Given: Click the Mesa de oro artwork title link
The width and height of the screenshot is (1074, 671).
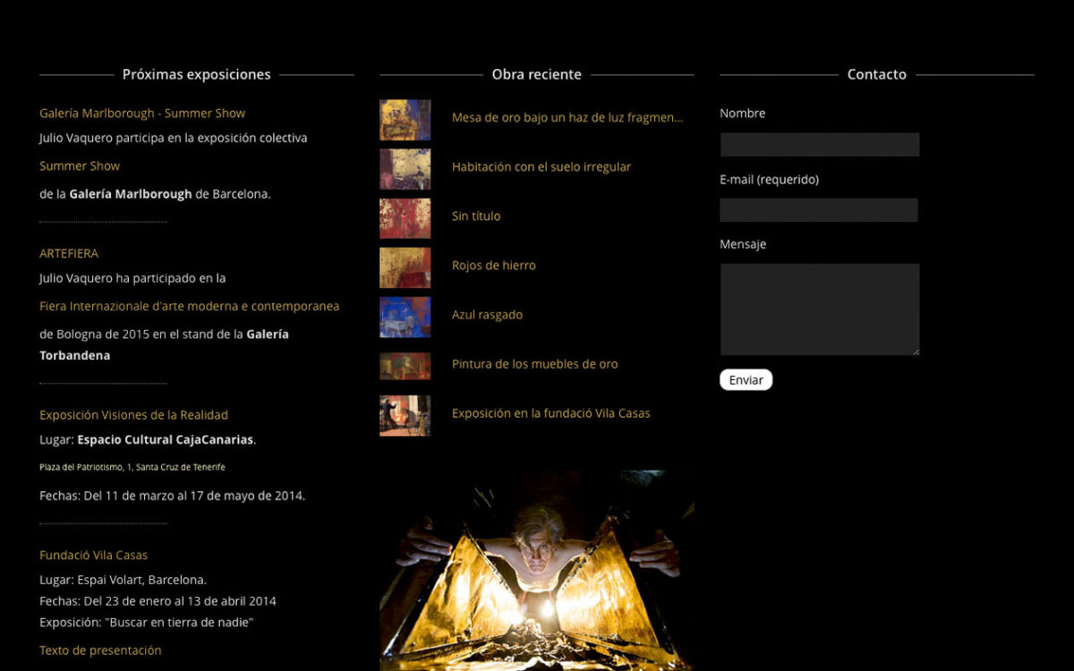Looking at the screenshot, I should (x=567, y=117).
